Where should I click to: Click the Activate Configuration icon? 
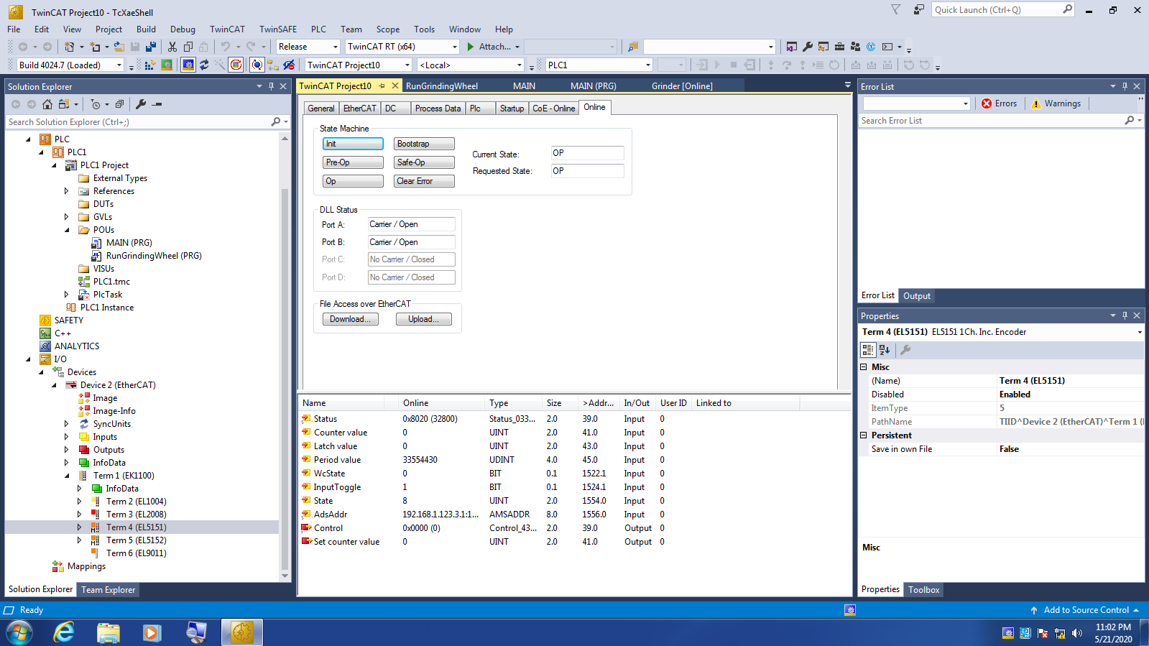pos(150,65)
